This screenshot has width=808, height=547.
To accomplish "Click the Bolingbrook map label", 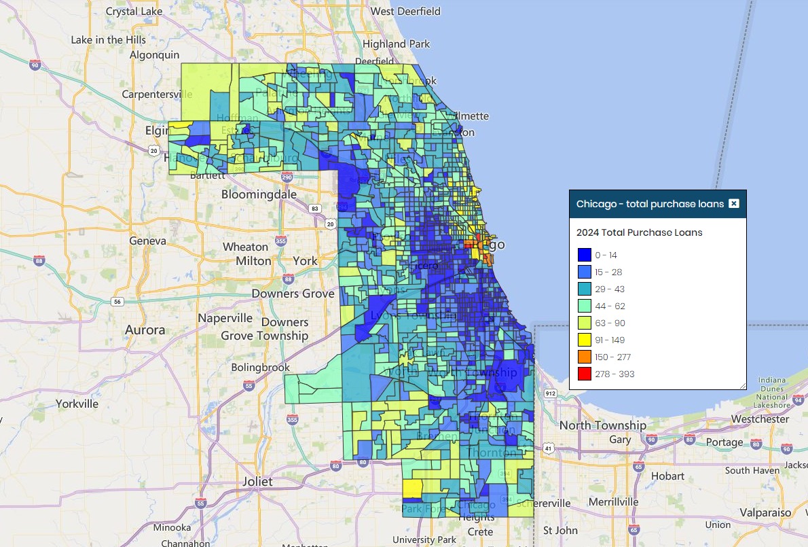I will (x=260, y=368).
